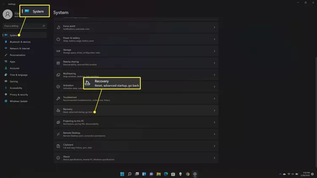Open the Apps sidebar icon
Image resolution: width=317 pixels, height=178 pixels.
click(6, 62)
